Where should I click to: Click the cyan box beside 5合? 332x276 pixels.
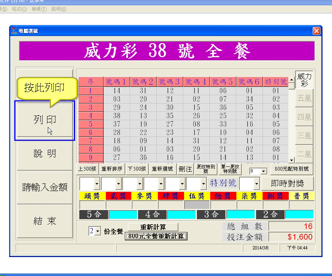pyautogui.click(x=123, y=215)
